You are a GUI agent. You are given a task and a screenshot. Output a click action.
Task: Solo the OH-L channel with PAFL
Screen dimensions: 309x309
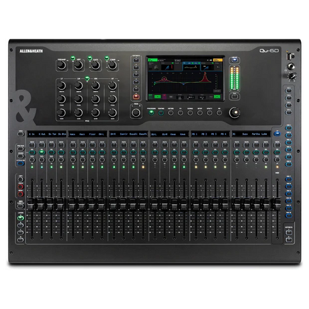(x=102, y=159)
